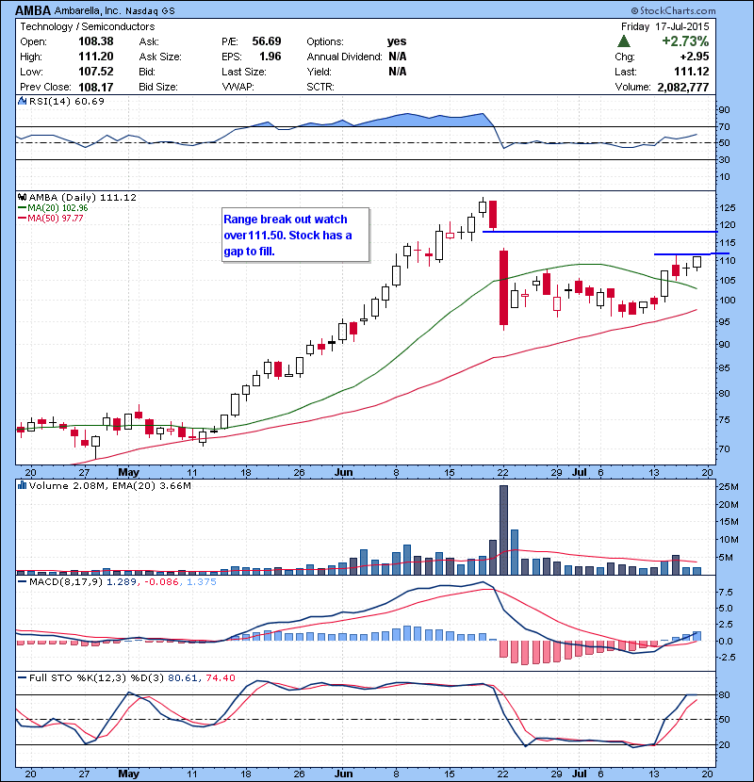
Task: Click the Last price 111.12
Action: click(x=691, y=72)
